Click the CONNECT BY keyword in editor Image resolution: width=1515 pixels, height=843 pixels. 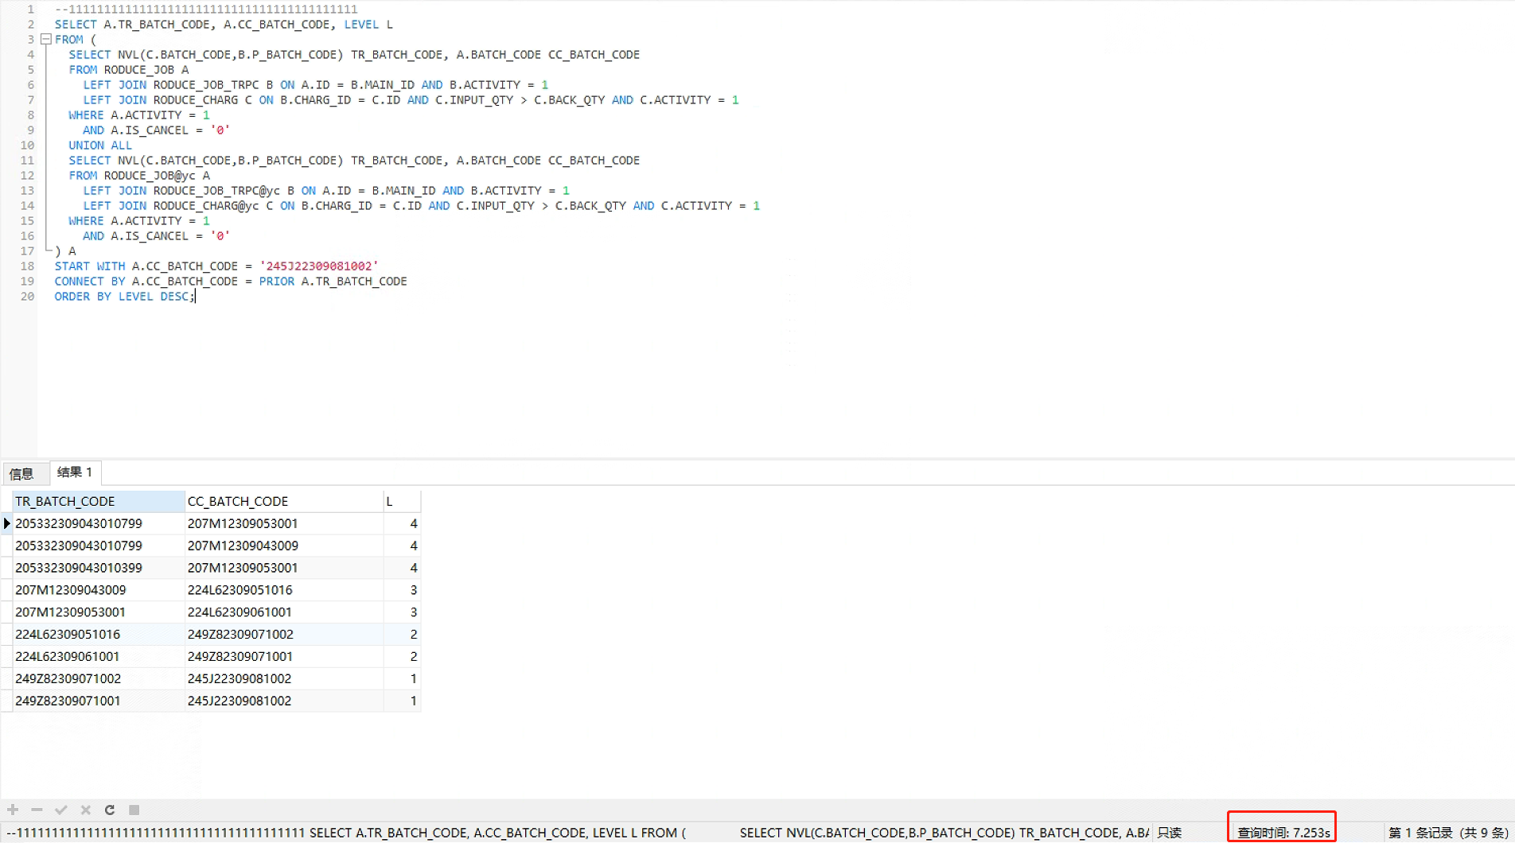click(90, 282)
